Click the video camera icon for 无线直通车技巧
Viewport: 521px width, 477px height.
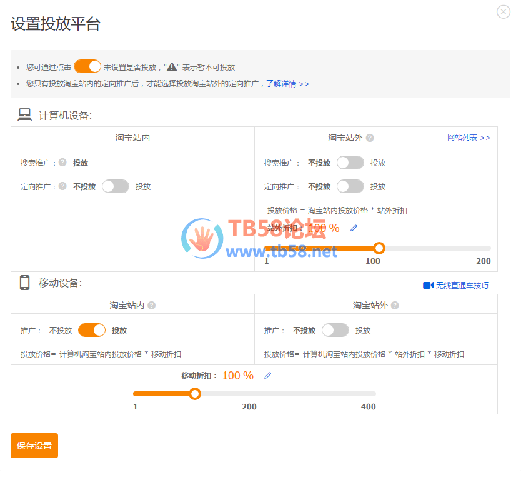point(428,285)
